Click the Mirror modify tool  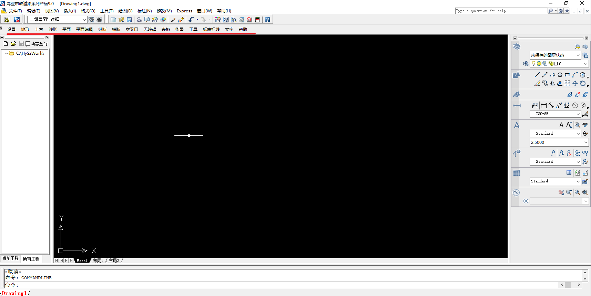(552, 83)
